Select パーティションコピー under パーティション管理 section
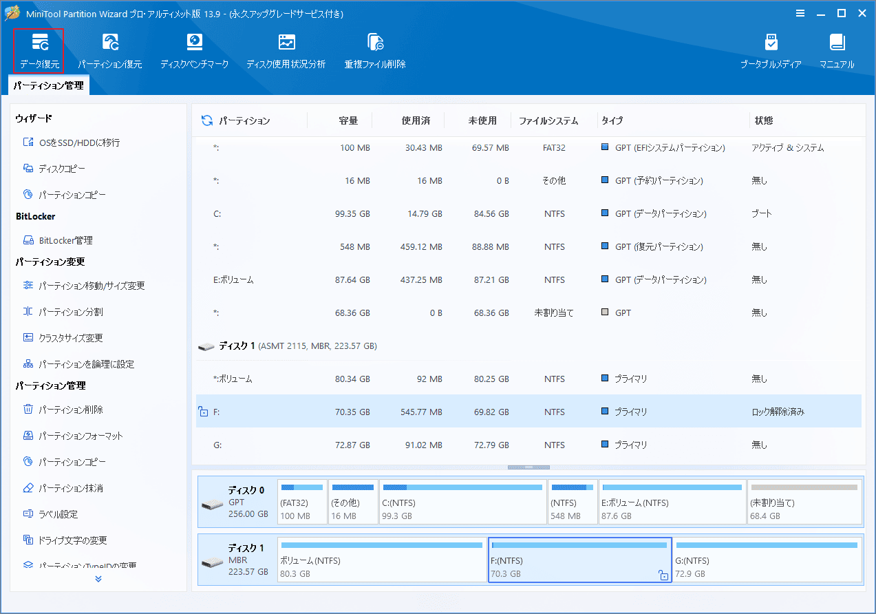 (x=65, y=462)
